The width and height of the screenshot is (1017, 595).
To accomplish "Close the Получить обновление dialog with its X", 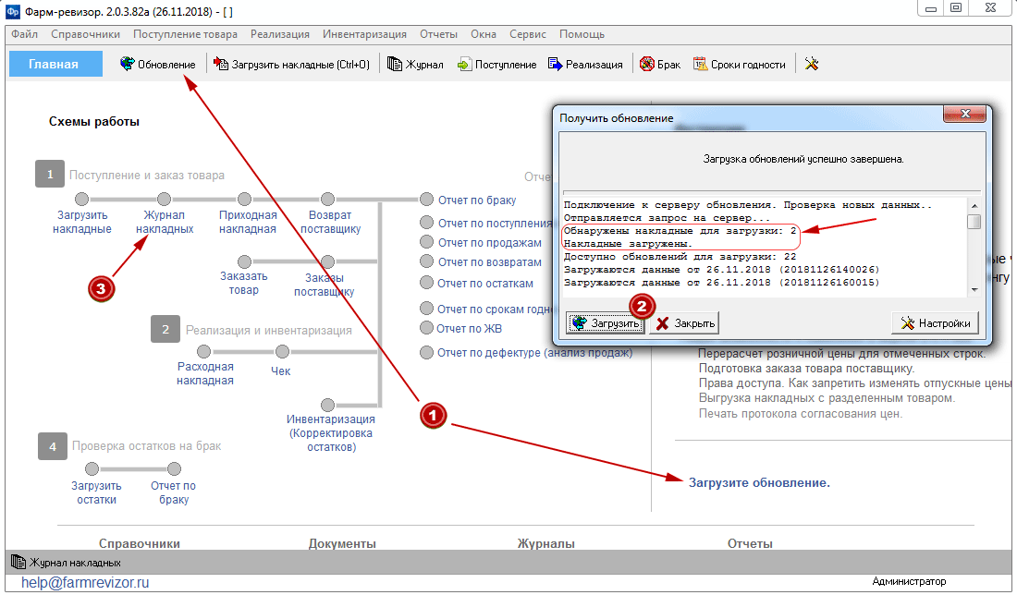I will [965, 114].
